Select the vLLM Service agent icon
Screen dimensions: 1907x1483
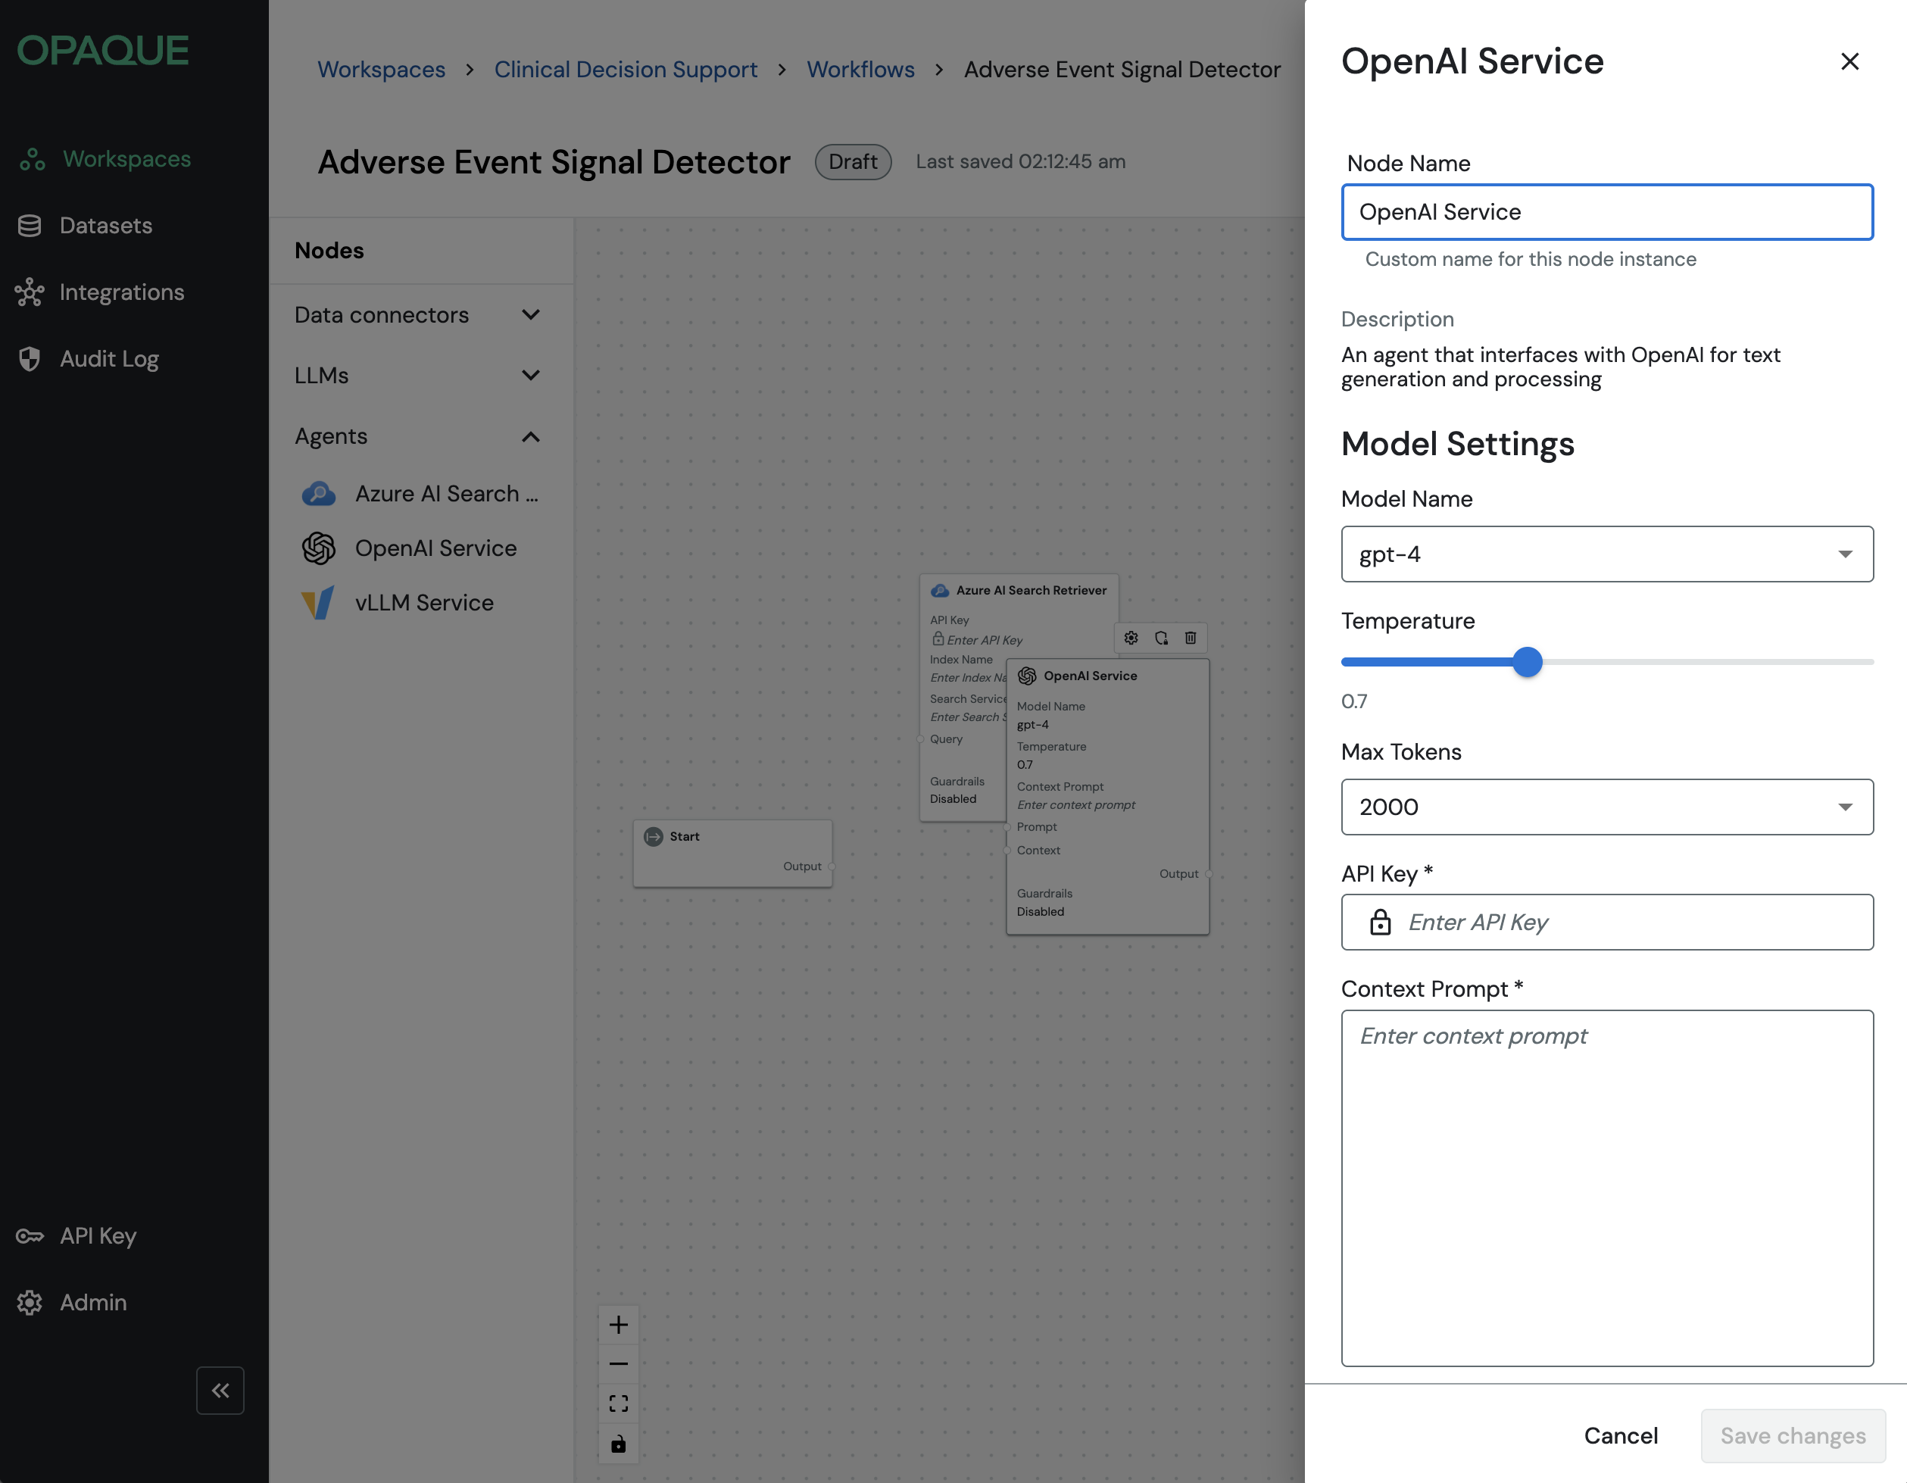(x=318, y=603)
